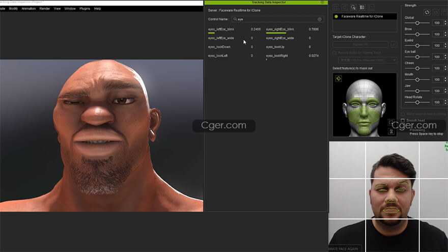Click the Head Rotate strength stepper arrows
Viewport: 448px width, 252px height.
click(x=445, y=102)
